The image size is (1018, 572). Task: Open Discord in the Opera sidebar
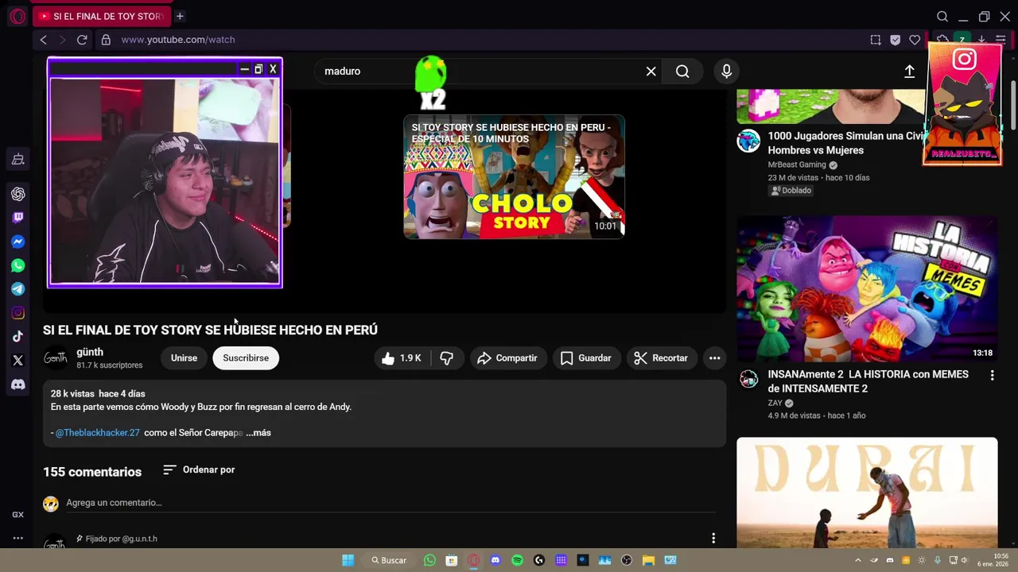tap(17, 385)
